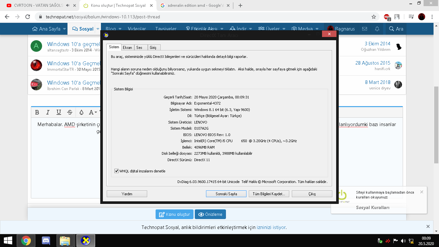
Task: Open the Windows Start menu
Action: (8, 241)
